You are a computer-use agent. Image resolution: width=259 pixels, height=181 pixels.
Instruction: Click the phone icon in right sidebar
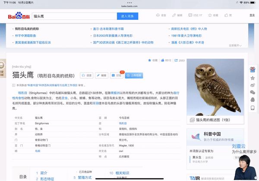click(x=253, y=108)
